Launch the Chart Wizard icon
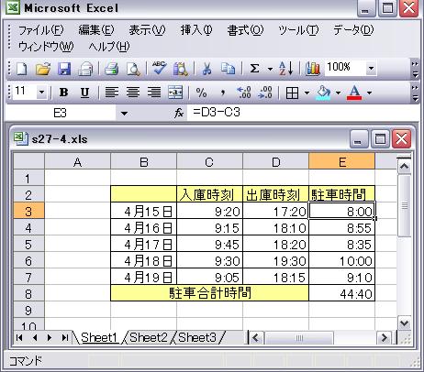 click(x=313, y=69)
